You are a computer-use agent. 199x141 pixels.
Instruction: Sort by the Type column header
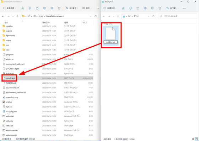(x=66, y=22)
